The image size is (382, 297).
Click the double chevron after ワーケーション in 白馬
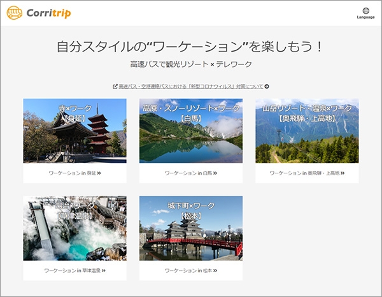click(x=215, y=173)
